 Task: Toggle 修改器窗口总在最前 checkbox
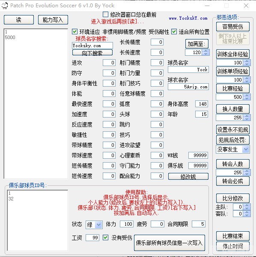[105, 15]
